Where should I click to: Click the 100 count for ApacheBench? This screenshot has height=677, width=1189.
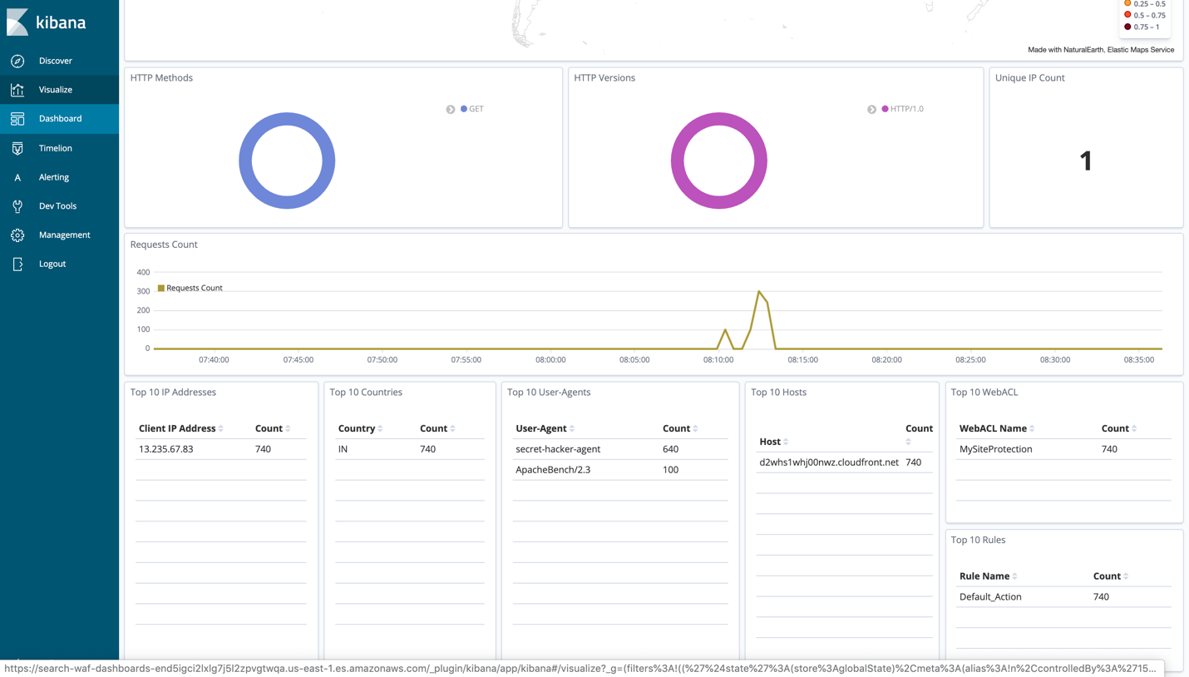point(670,470)
